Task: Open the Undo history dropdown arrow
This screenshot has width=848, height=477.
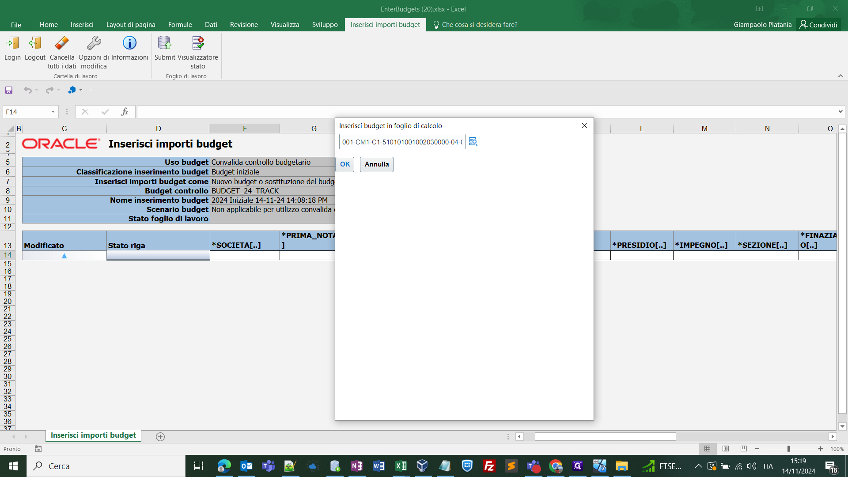Action: pos(36,90)
